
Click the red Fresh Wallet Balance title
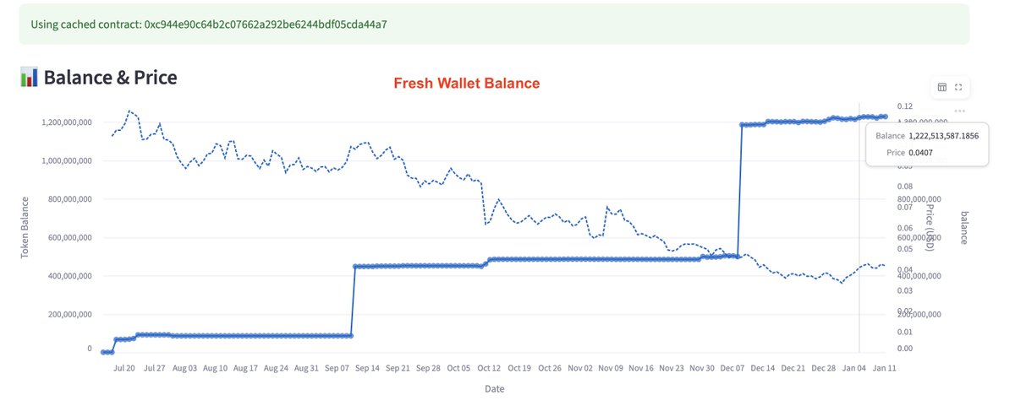coord(466,84)
